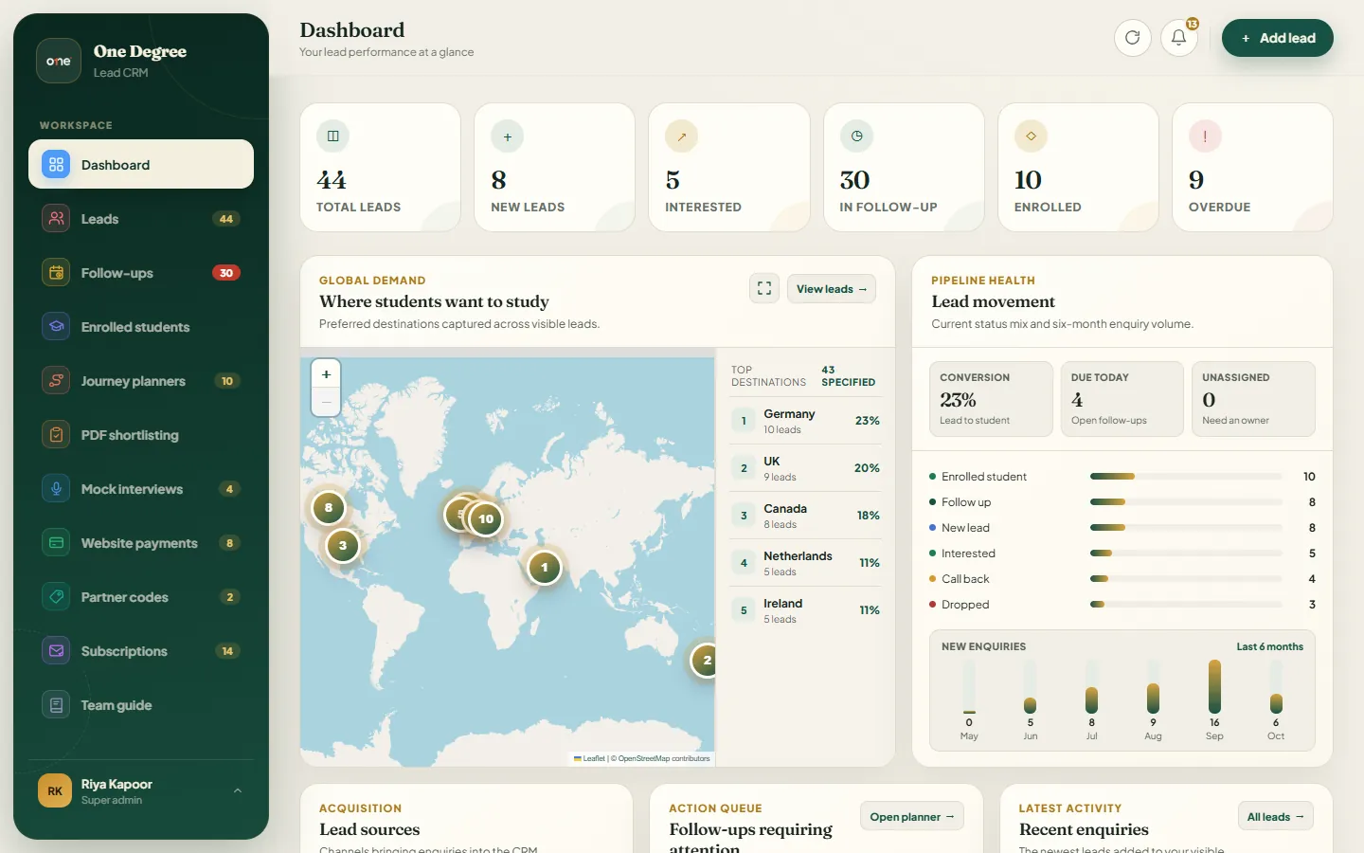Click the One Degree logo icon
Screen dimensions: 1364x853
pos(59,61)
